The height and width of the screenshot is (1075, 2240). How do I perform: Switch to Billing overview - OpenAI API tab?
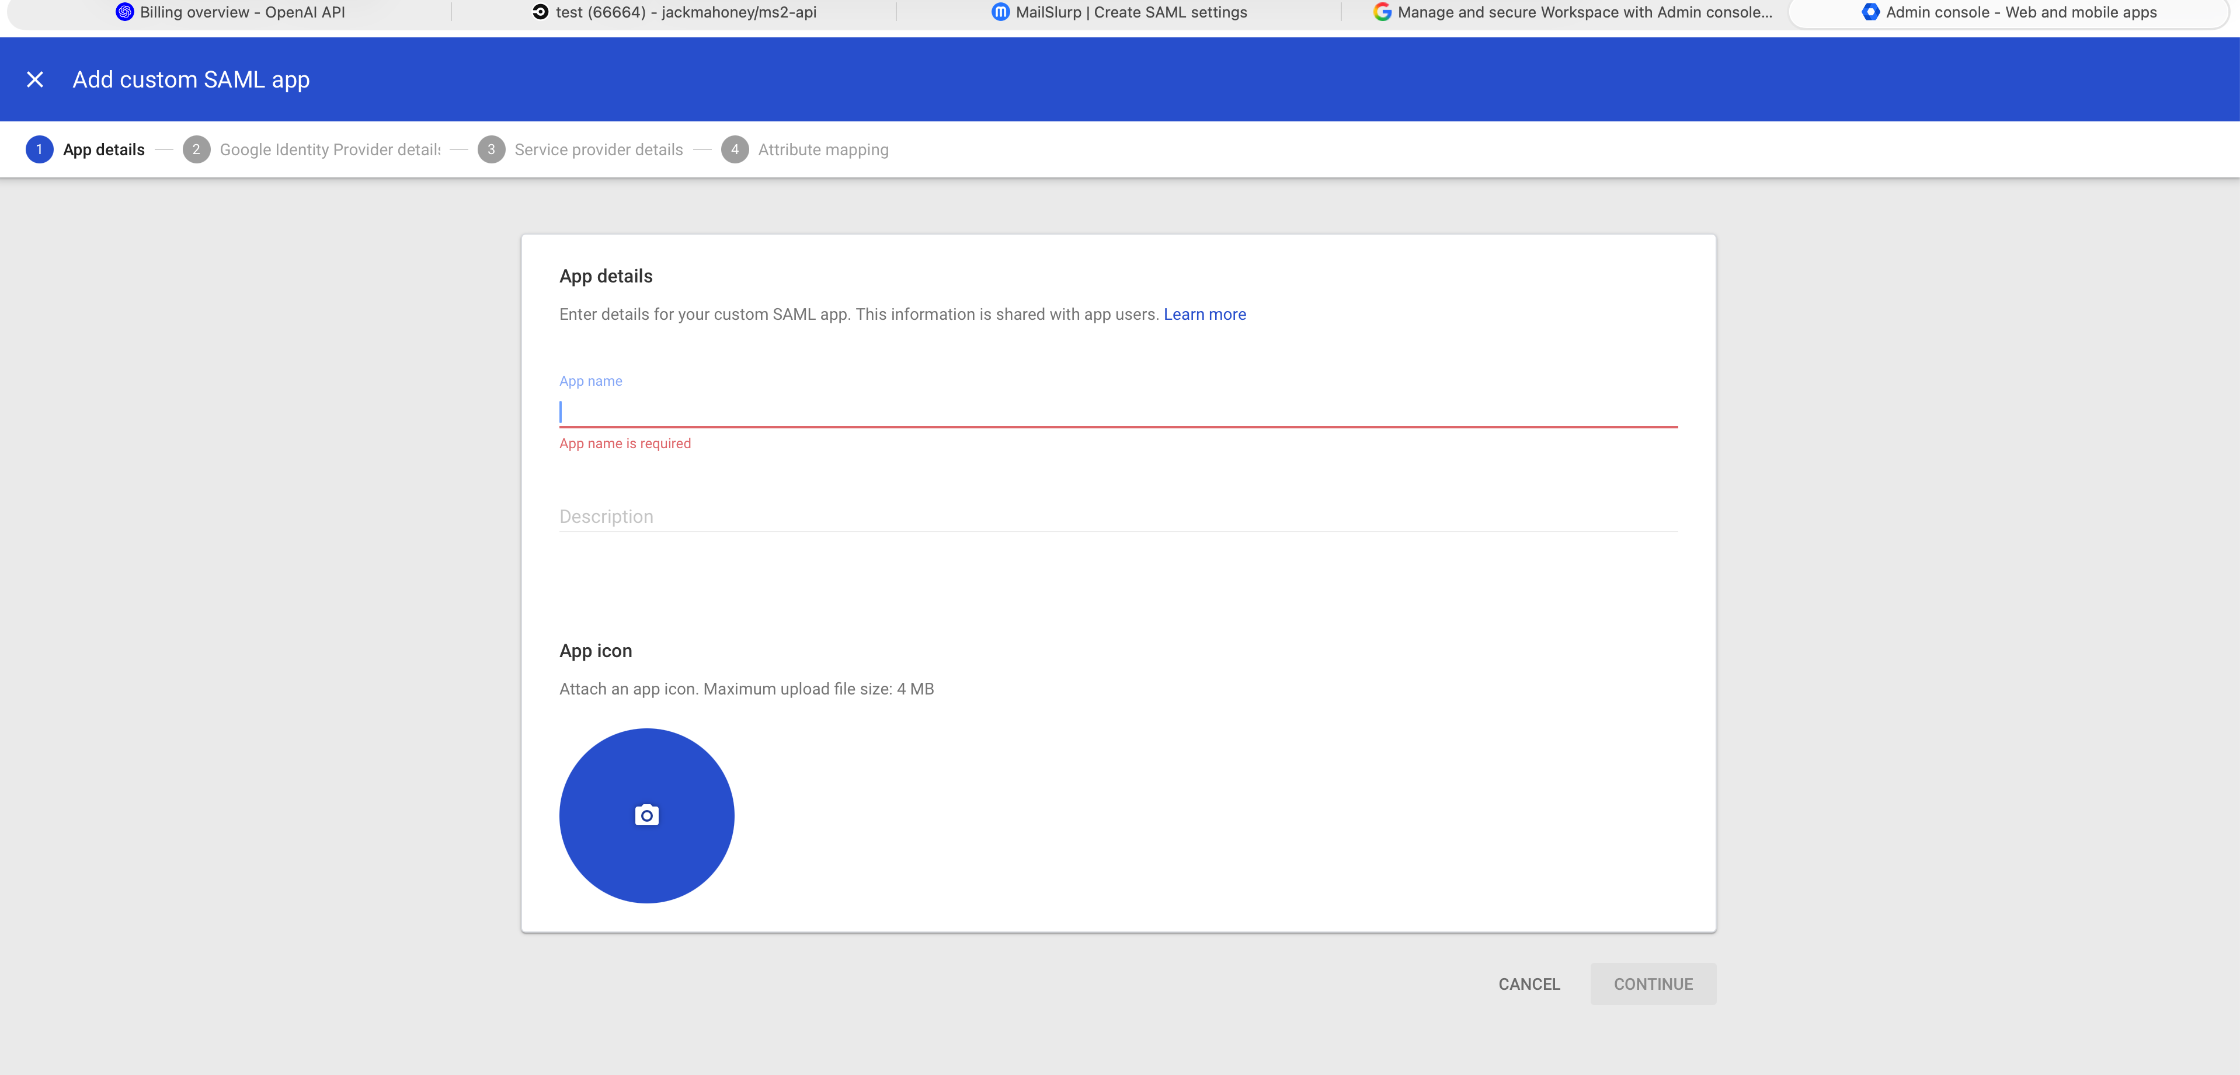[242, 12]
